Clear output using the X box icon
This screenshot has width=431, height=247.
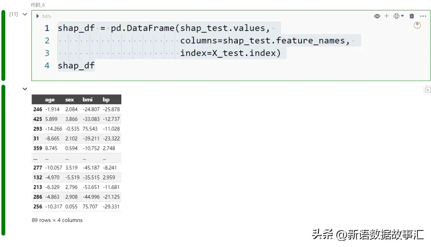(x=427, y=90)
